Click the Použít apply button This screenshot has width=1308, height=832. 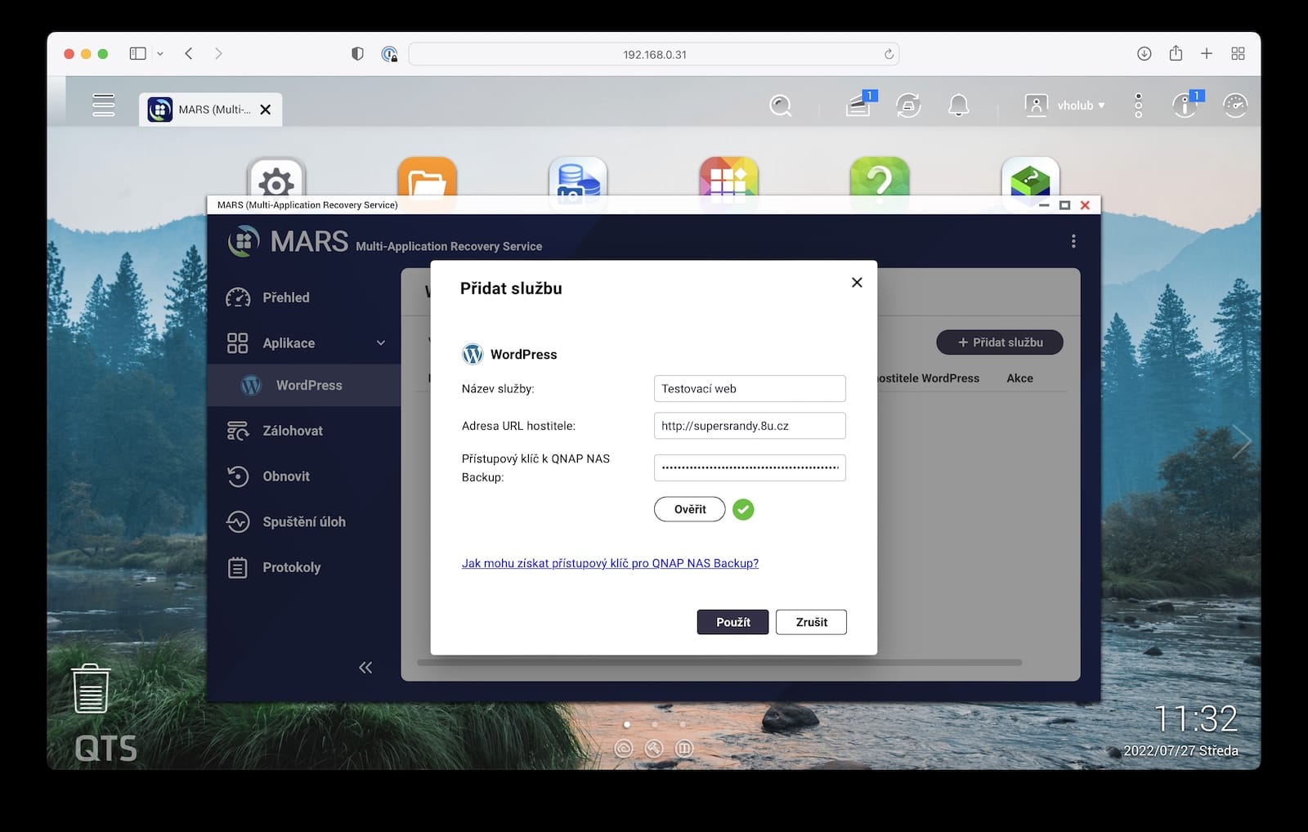coord(732,622)
